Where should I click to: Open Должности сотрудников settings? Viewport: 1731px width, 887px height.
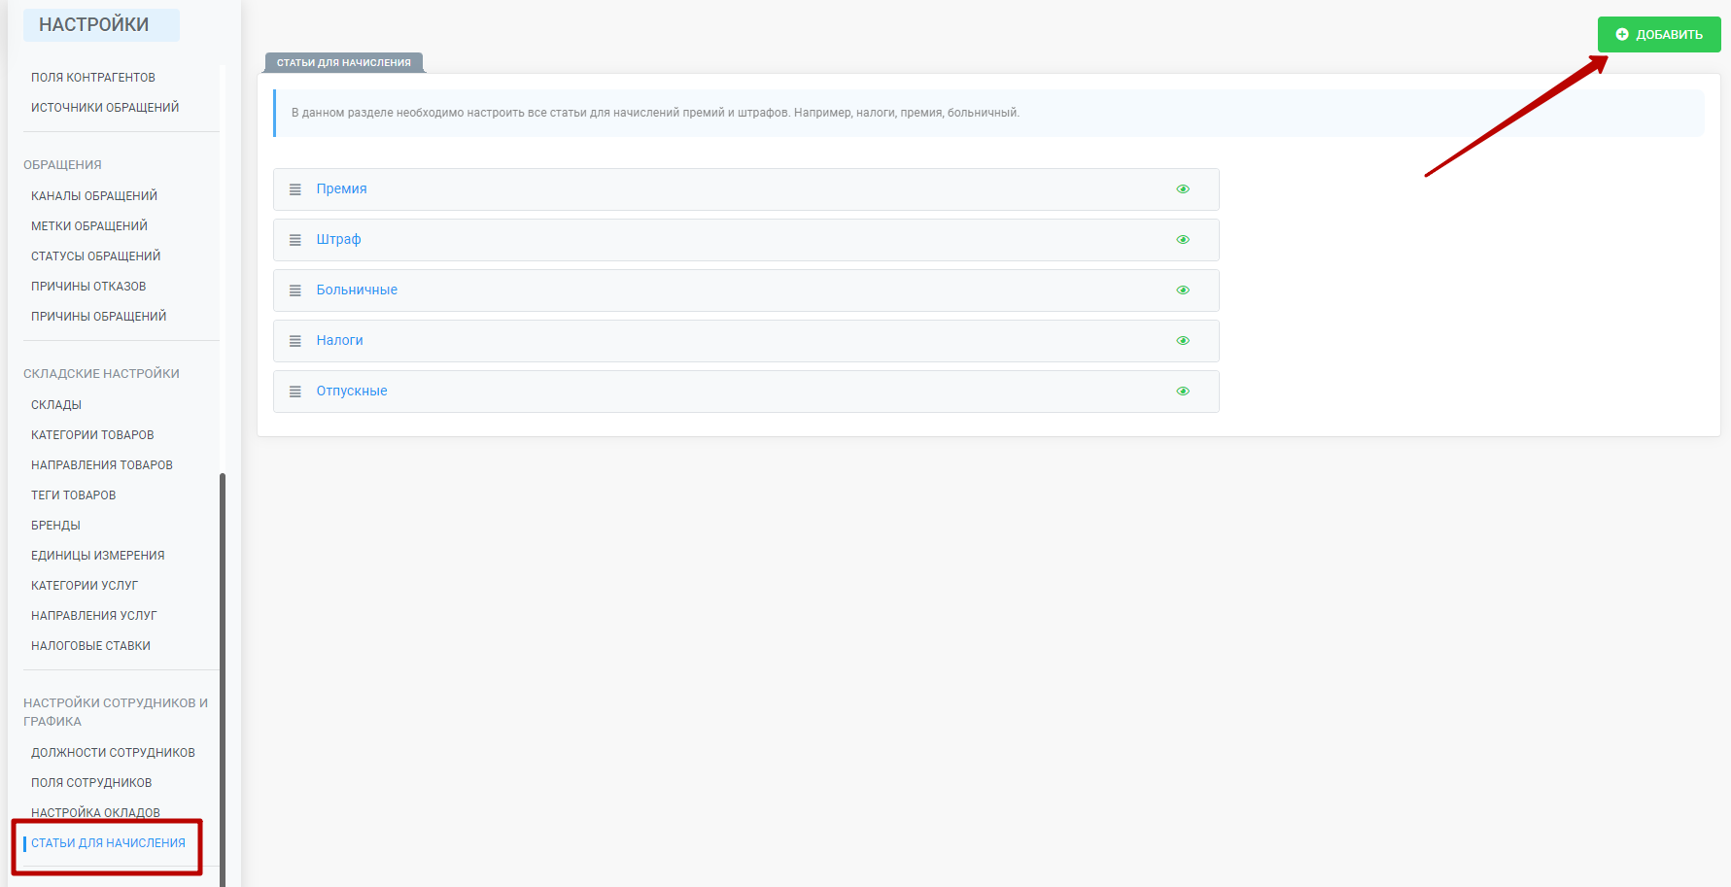[113, 753]
